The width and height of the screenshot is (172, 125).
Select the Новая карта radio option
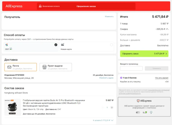click(111, 45)
